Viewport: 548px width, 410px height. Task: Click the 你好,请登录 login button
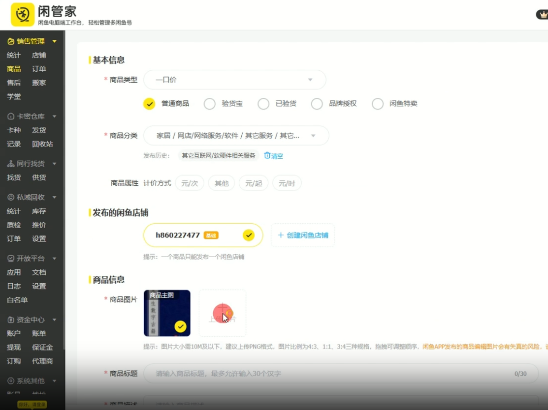[x=32, y=405]
